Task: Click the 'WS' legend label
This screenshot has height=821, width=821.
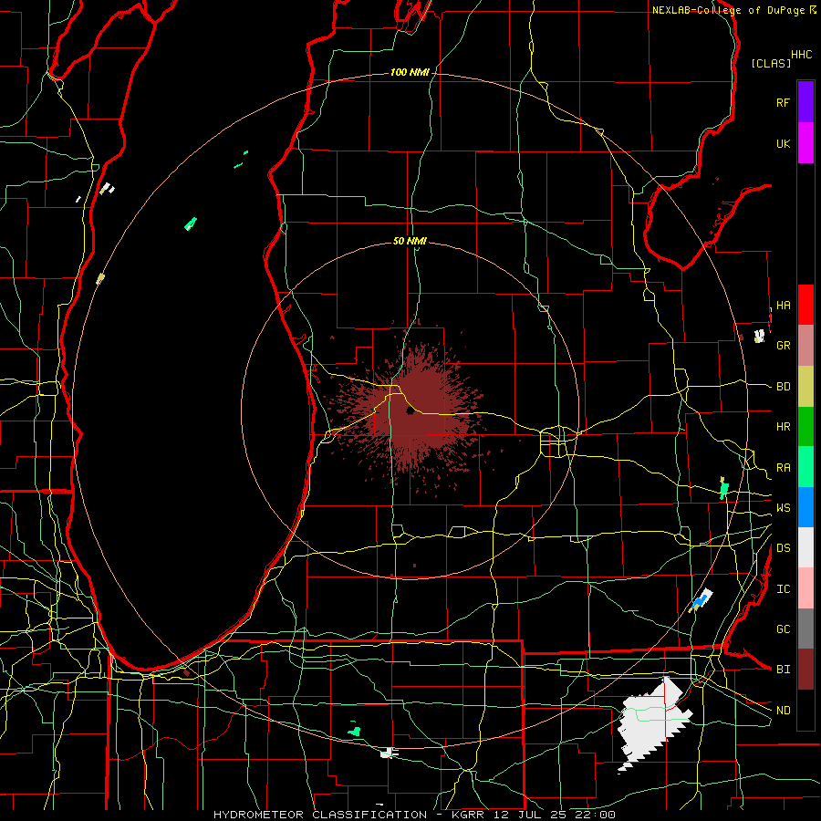Action: [x=784, y=508]
